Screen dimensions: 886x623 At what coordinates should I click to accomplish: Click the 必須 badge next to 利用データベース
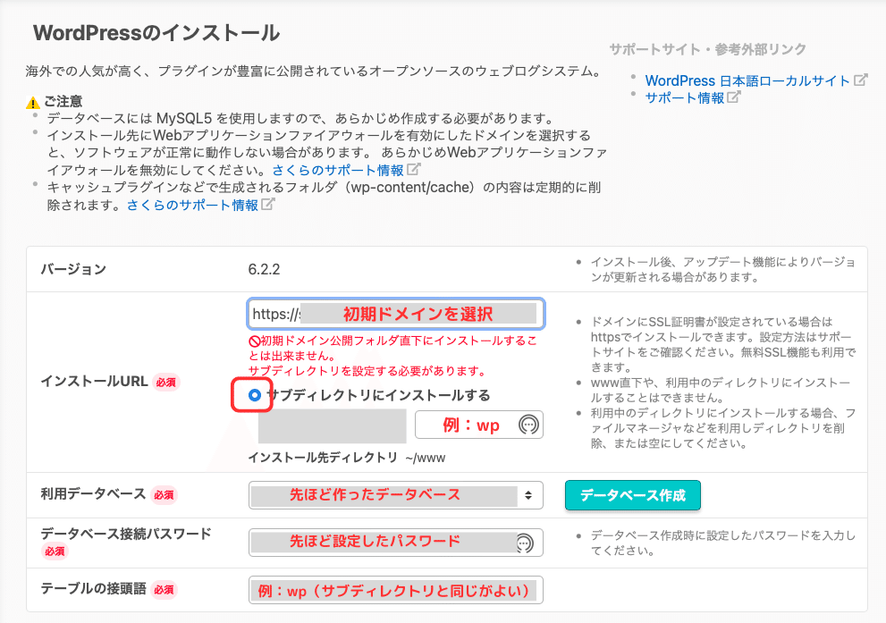click(x=164, y=495)
